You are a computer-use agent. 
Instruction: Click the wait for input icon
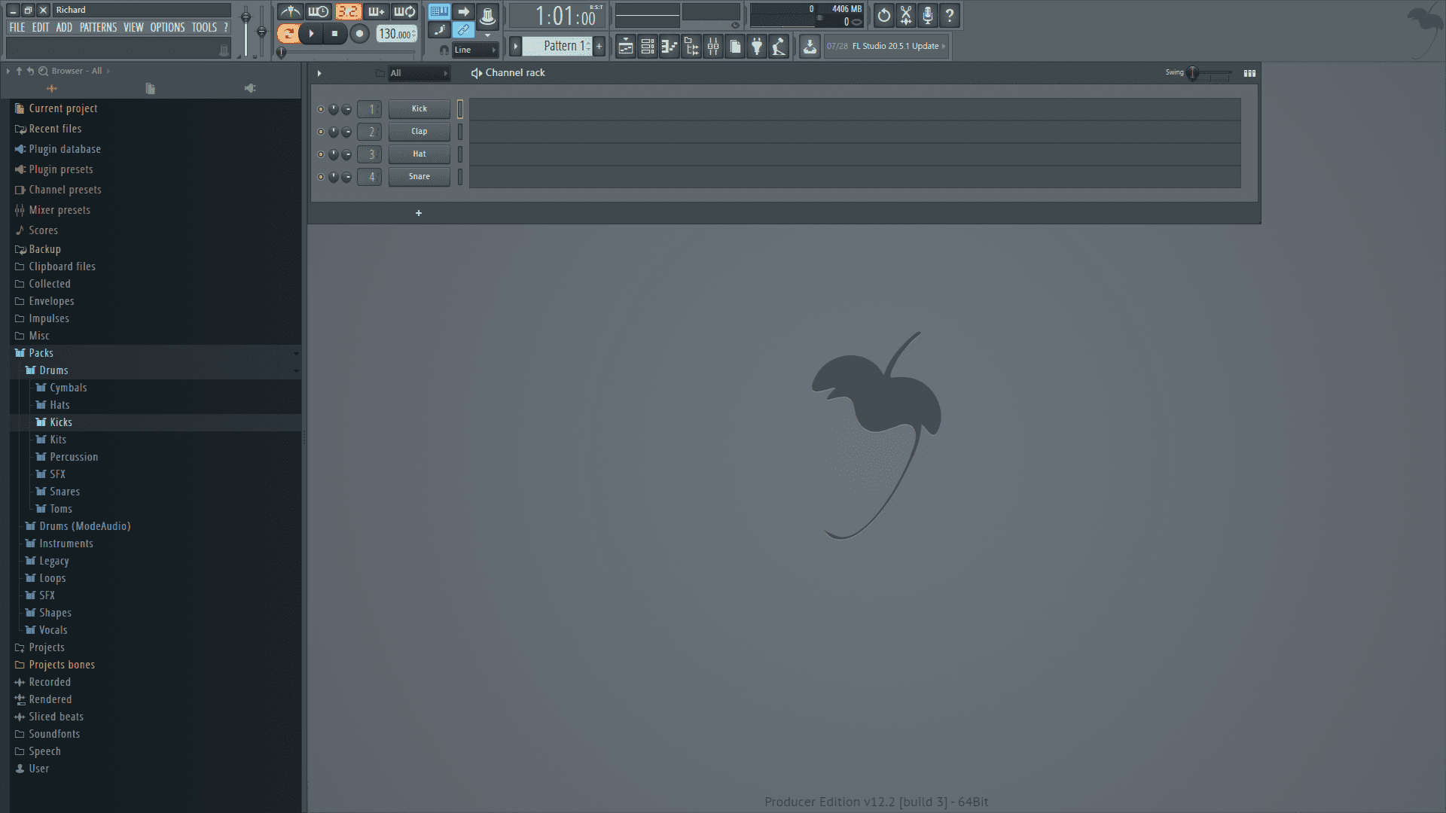coord(319,12)
